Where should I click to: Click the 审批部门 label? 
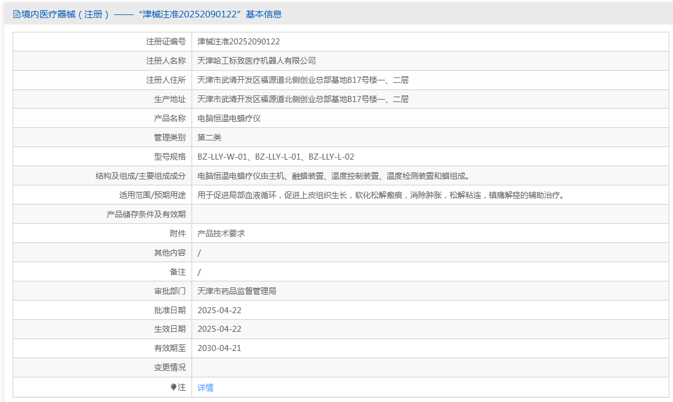click(170, 292)
